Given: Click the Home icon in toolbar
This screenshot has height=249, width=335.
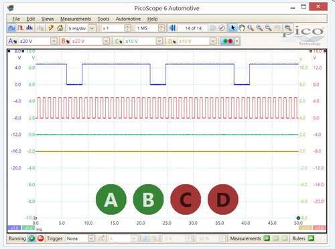Looking at the screenshot, I should pyautogui.click(x=60, y=28).
